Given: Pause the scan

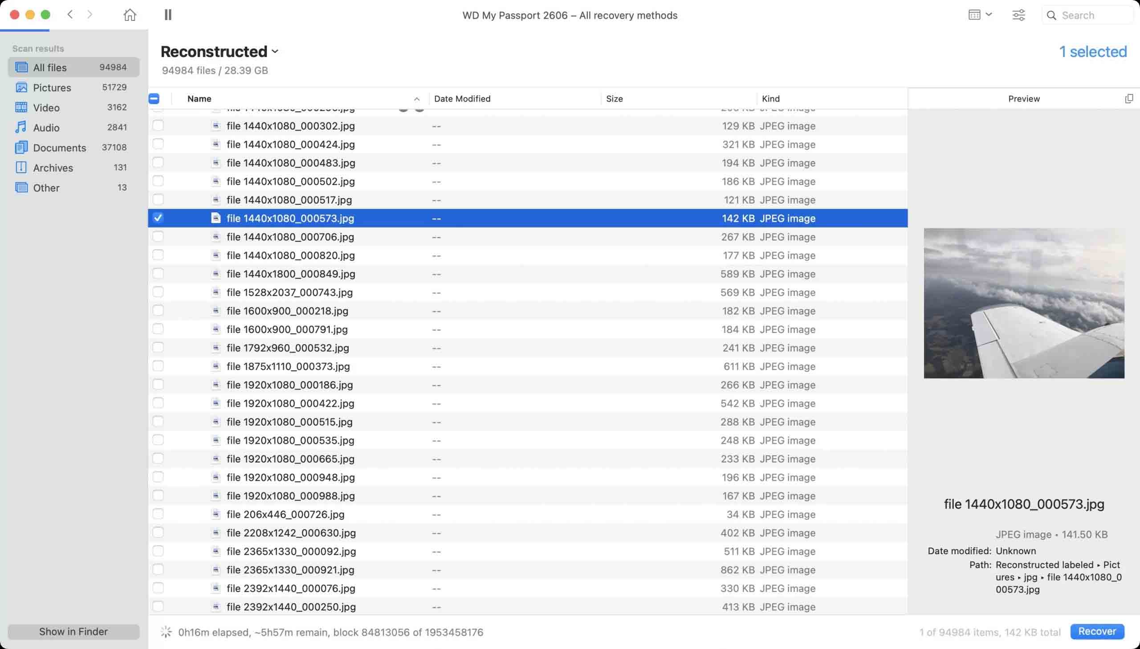Looking at the screenshot, I should [x=168, y=15].
